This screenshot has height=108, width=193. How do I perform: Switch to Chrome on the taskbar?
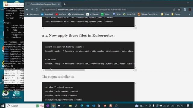click(x=53, y=106)
